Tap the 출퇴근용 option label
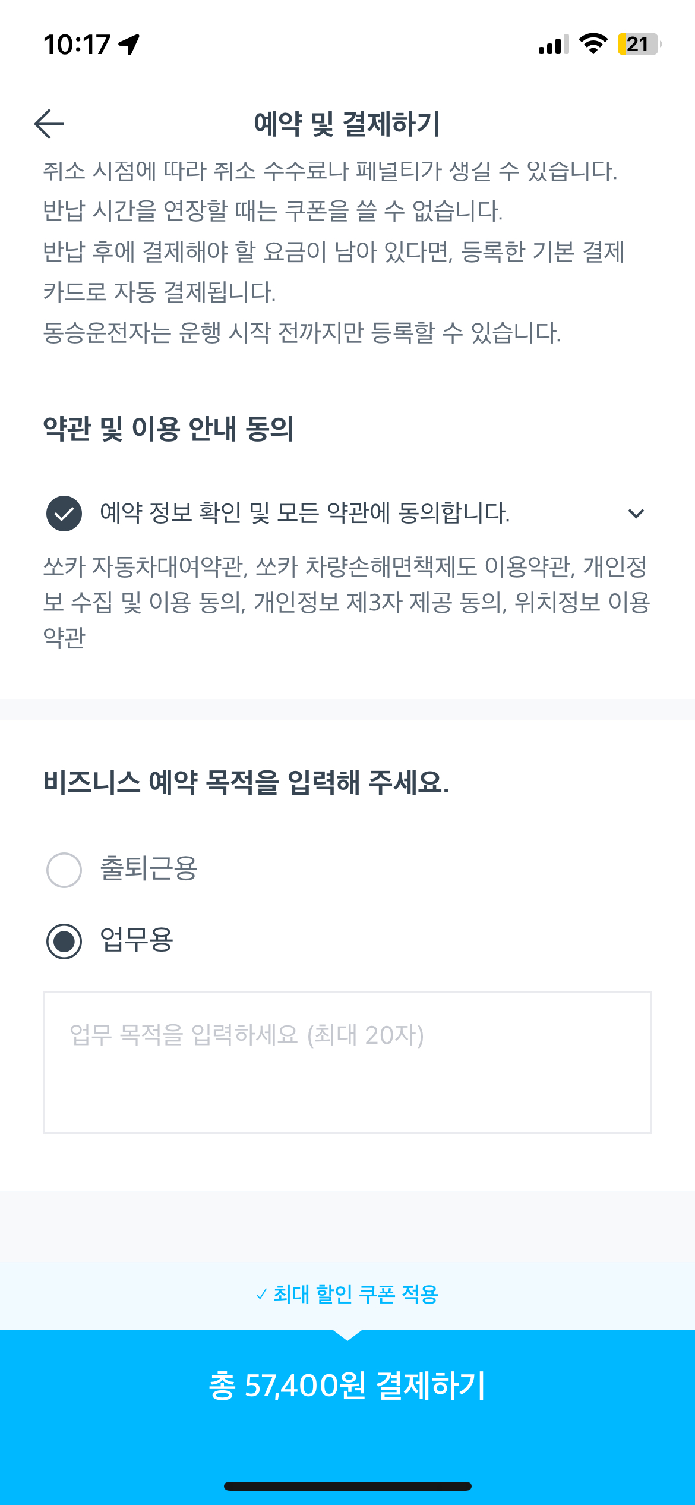 tap(149, 869)
